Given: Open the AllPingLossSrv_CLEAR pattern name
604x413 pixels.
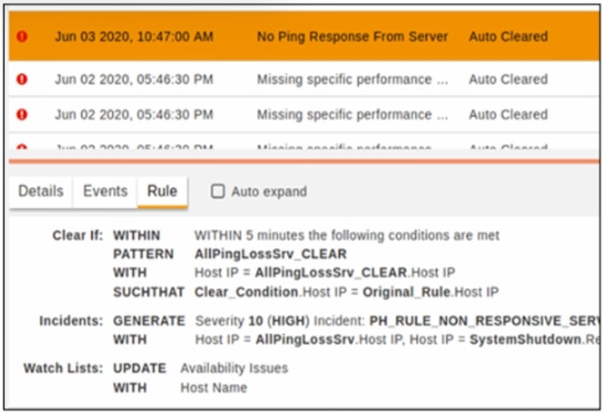Looking at the screenshot, I should click(270, 254).
